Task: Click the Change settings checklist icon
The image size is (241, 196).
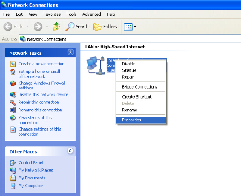Action: 13,130
